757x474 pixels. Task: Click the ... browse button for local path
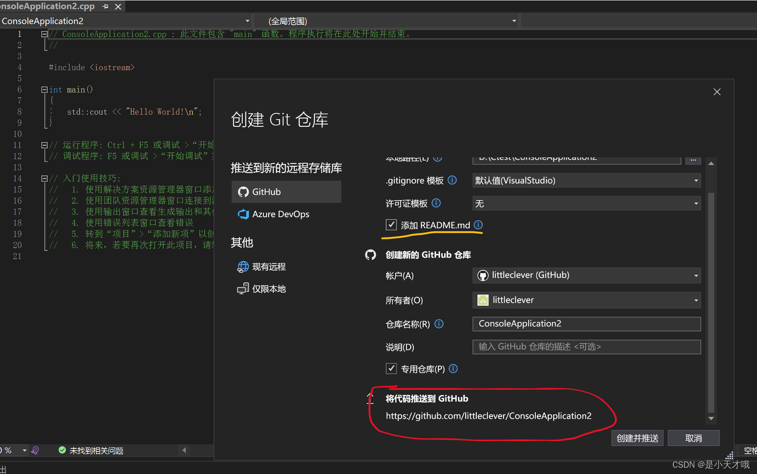click(x=693, y=159)
